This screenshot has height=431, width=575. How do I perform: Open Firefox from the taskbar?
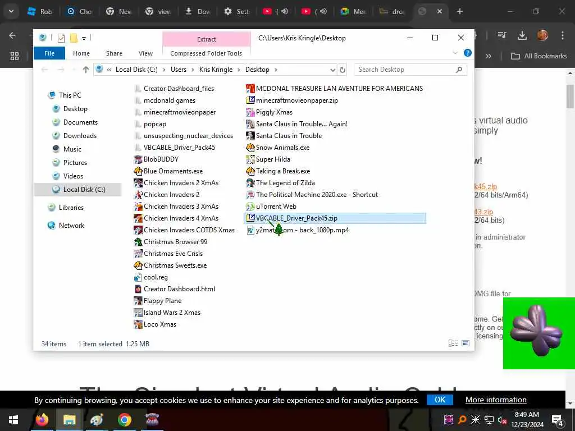[42, 420]
